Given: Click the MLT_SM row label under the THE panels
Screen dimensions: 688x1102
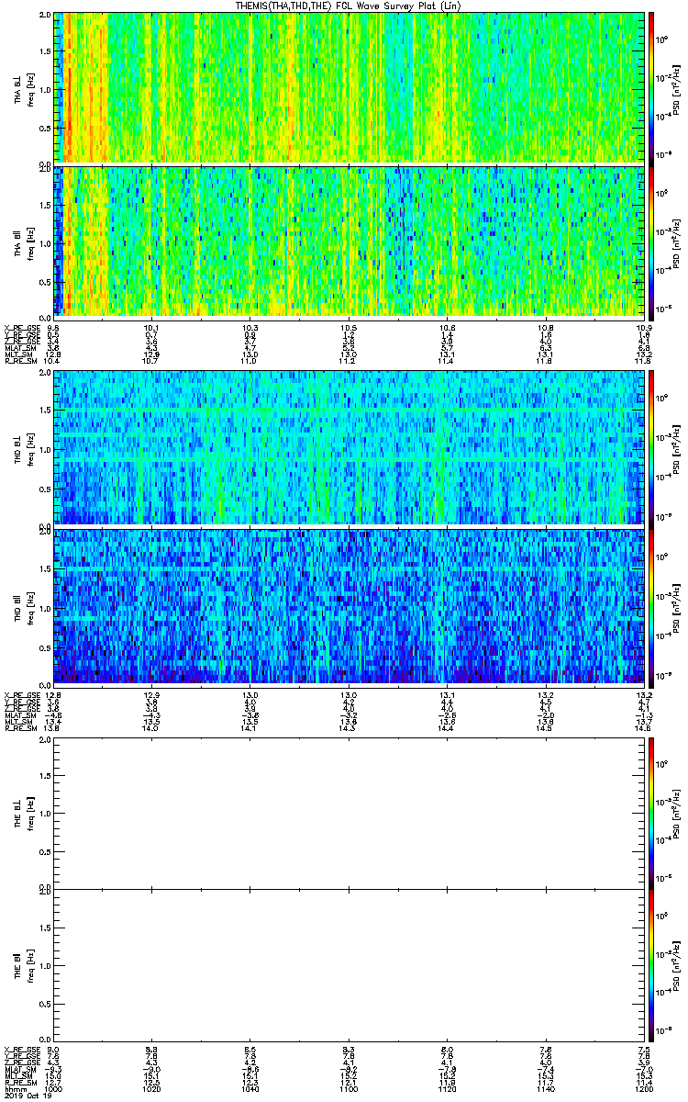Looking at the screenshot, I should click(18, 1076).
